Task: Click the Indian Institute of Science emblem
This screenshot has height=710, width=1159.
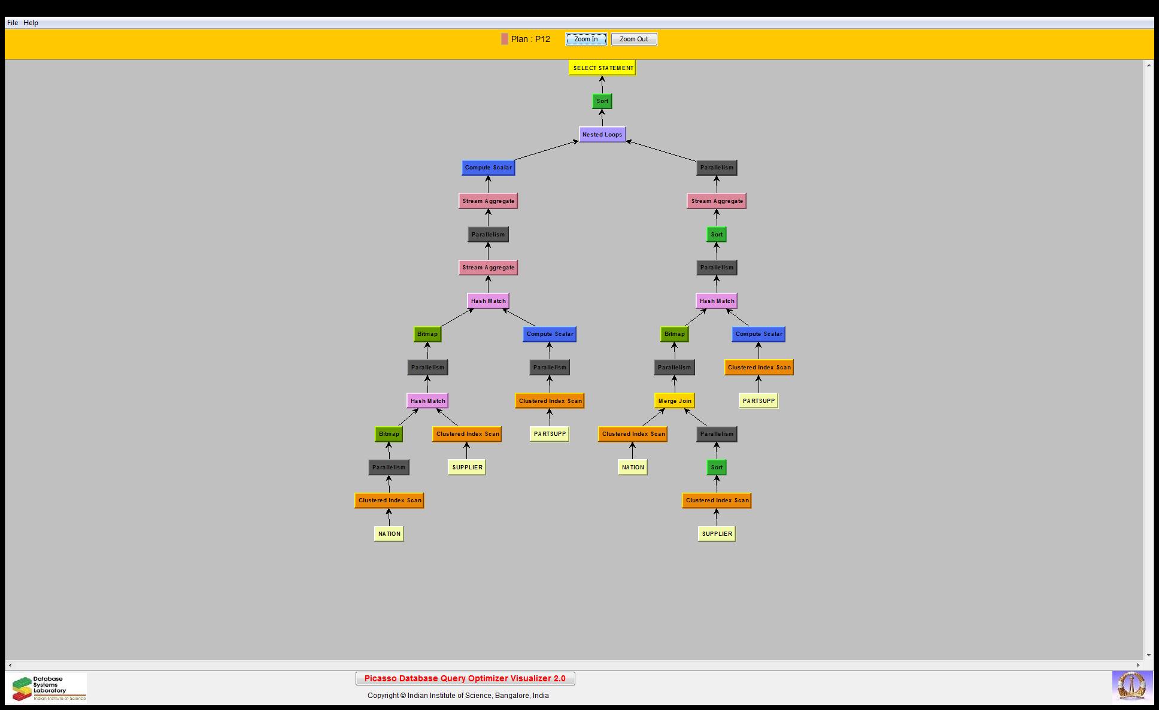Action: point(1131,686)
